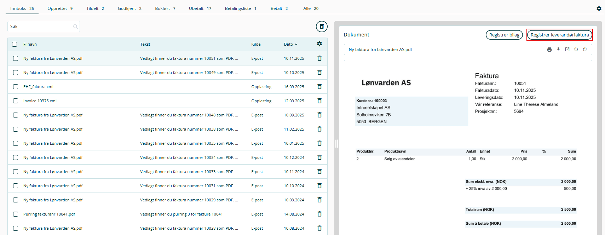Click the search magnifier icon
Screen dimensions: 605x235
75,27
